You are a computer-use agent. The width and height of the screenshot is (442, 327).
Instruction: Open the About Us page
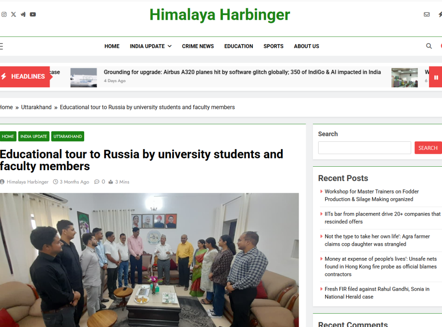(x=306, y=46)
